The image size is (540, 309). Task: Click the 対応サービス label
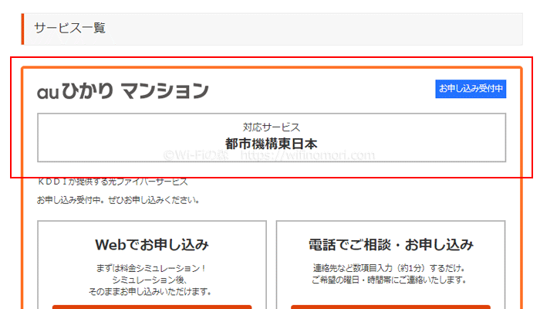[x=272, y=127]
